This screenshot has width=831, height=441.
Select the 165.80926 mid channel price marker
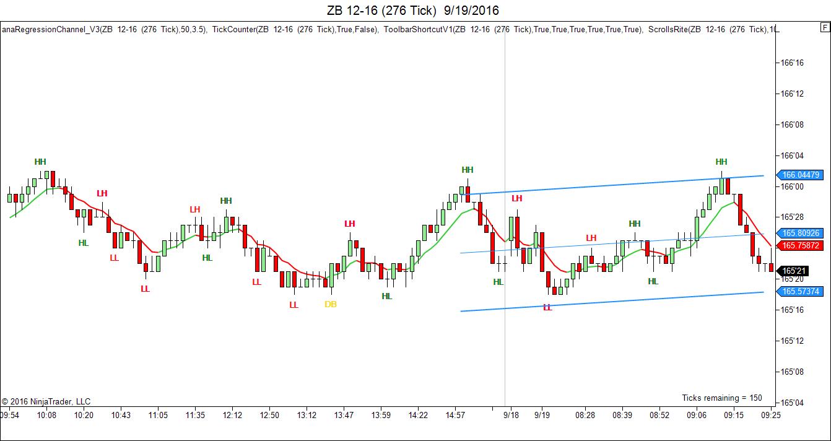pyautogui.click(x=800, y=234)
